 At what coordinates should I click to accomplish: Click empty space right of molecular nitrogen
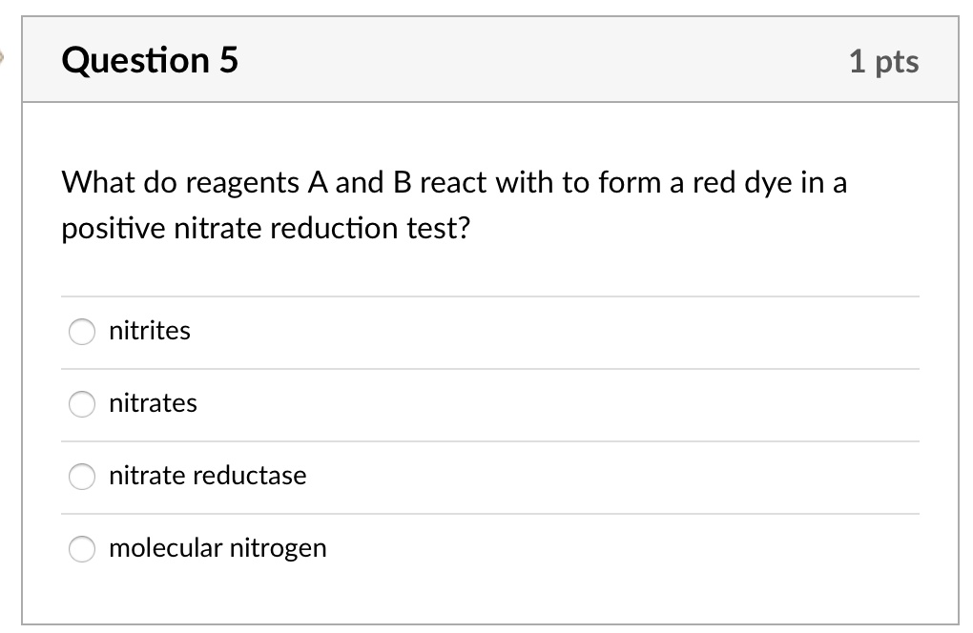[620, 548]
